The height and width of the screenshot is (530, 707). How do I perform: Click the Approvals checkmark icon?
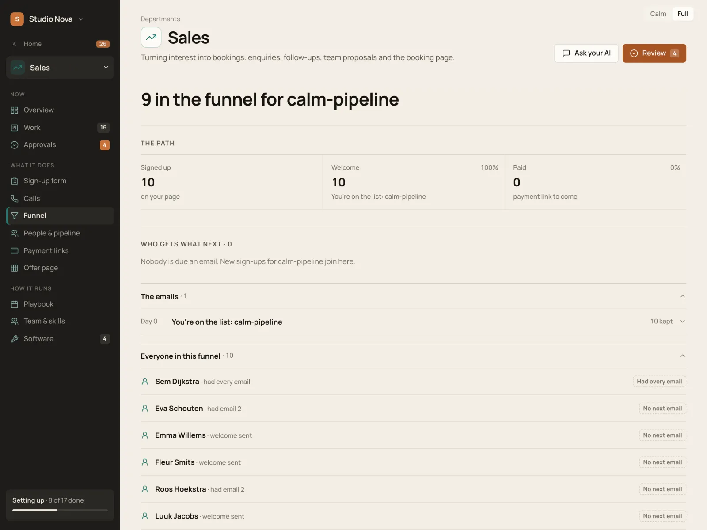coord(15,145)
